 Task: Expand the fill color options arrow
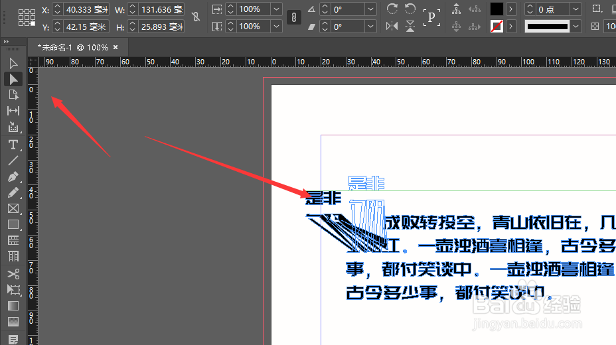tap(510, 9)
